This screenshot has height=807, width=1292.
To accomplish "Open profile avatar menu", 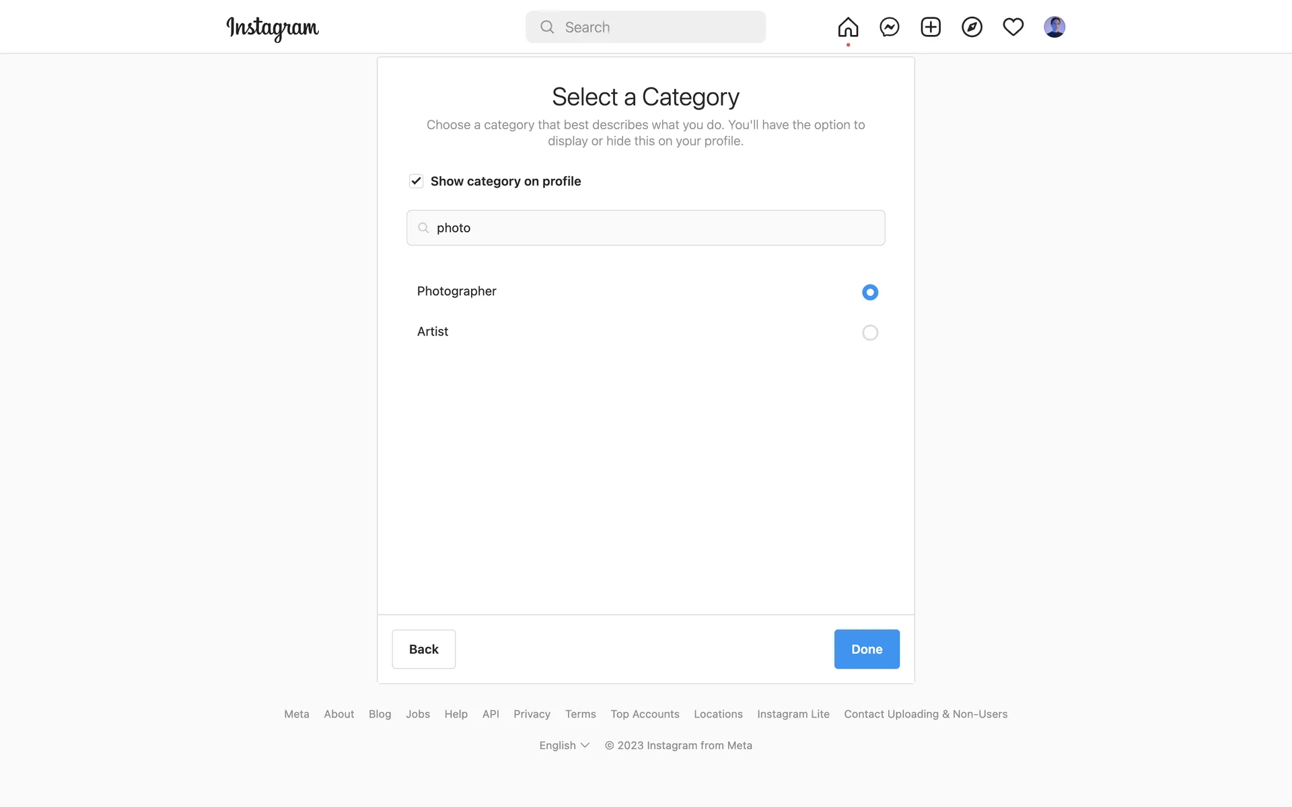I will (1054, 27).
